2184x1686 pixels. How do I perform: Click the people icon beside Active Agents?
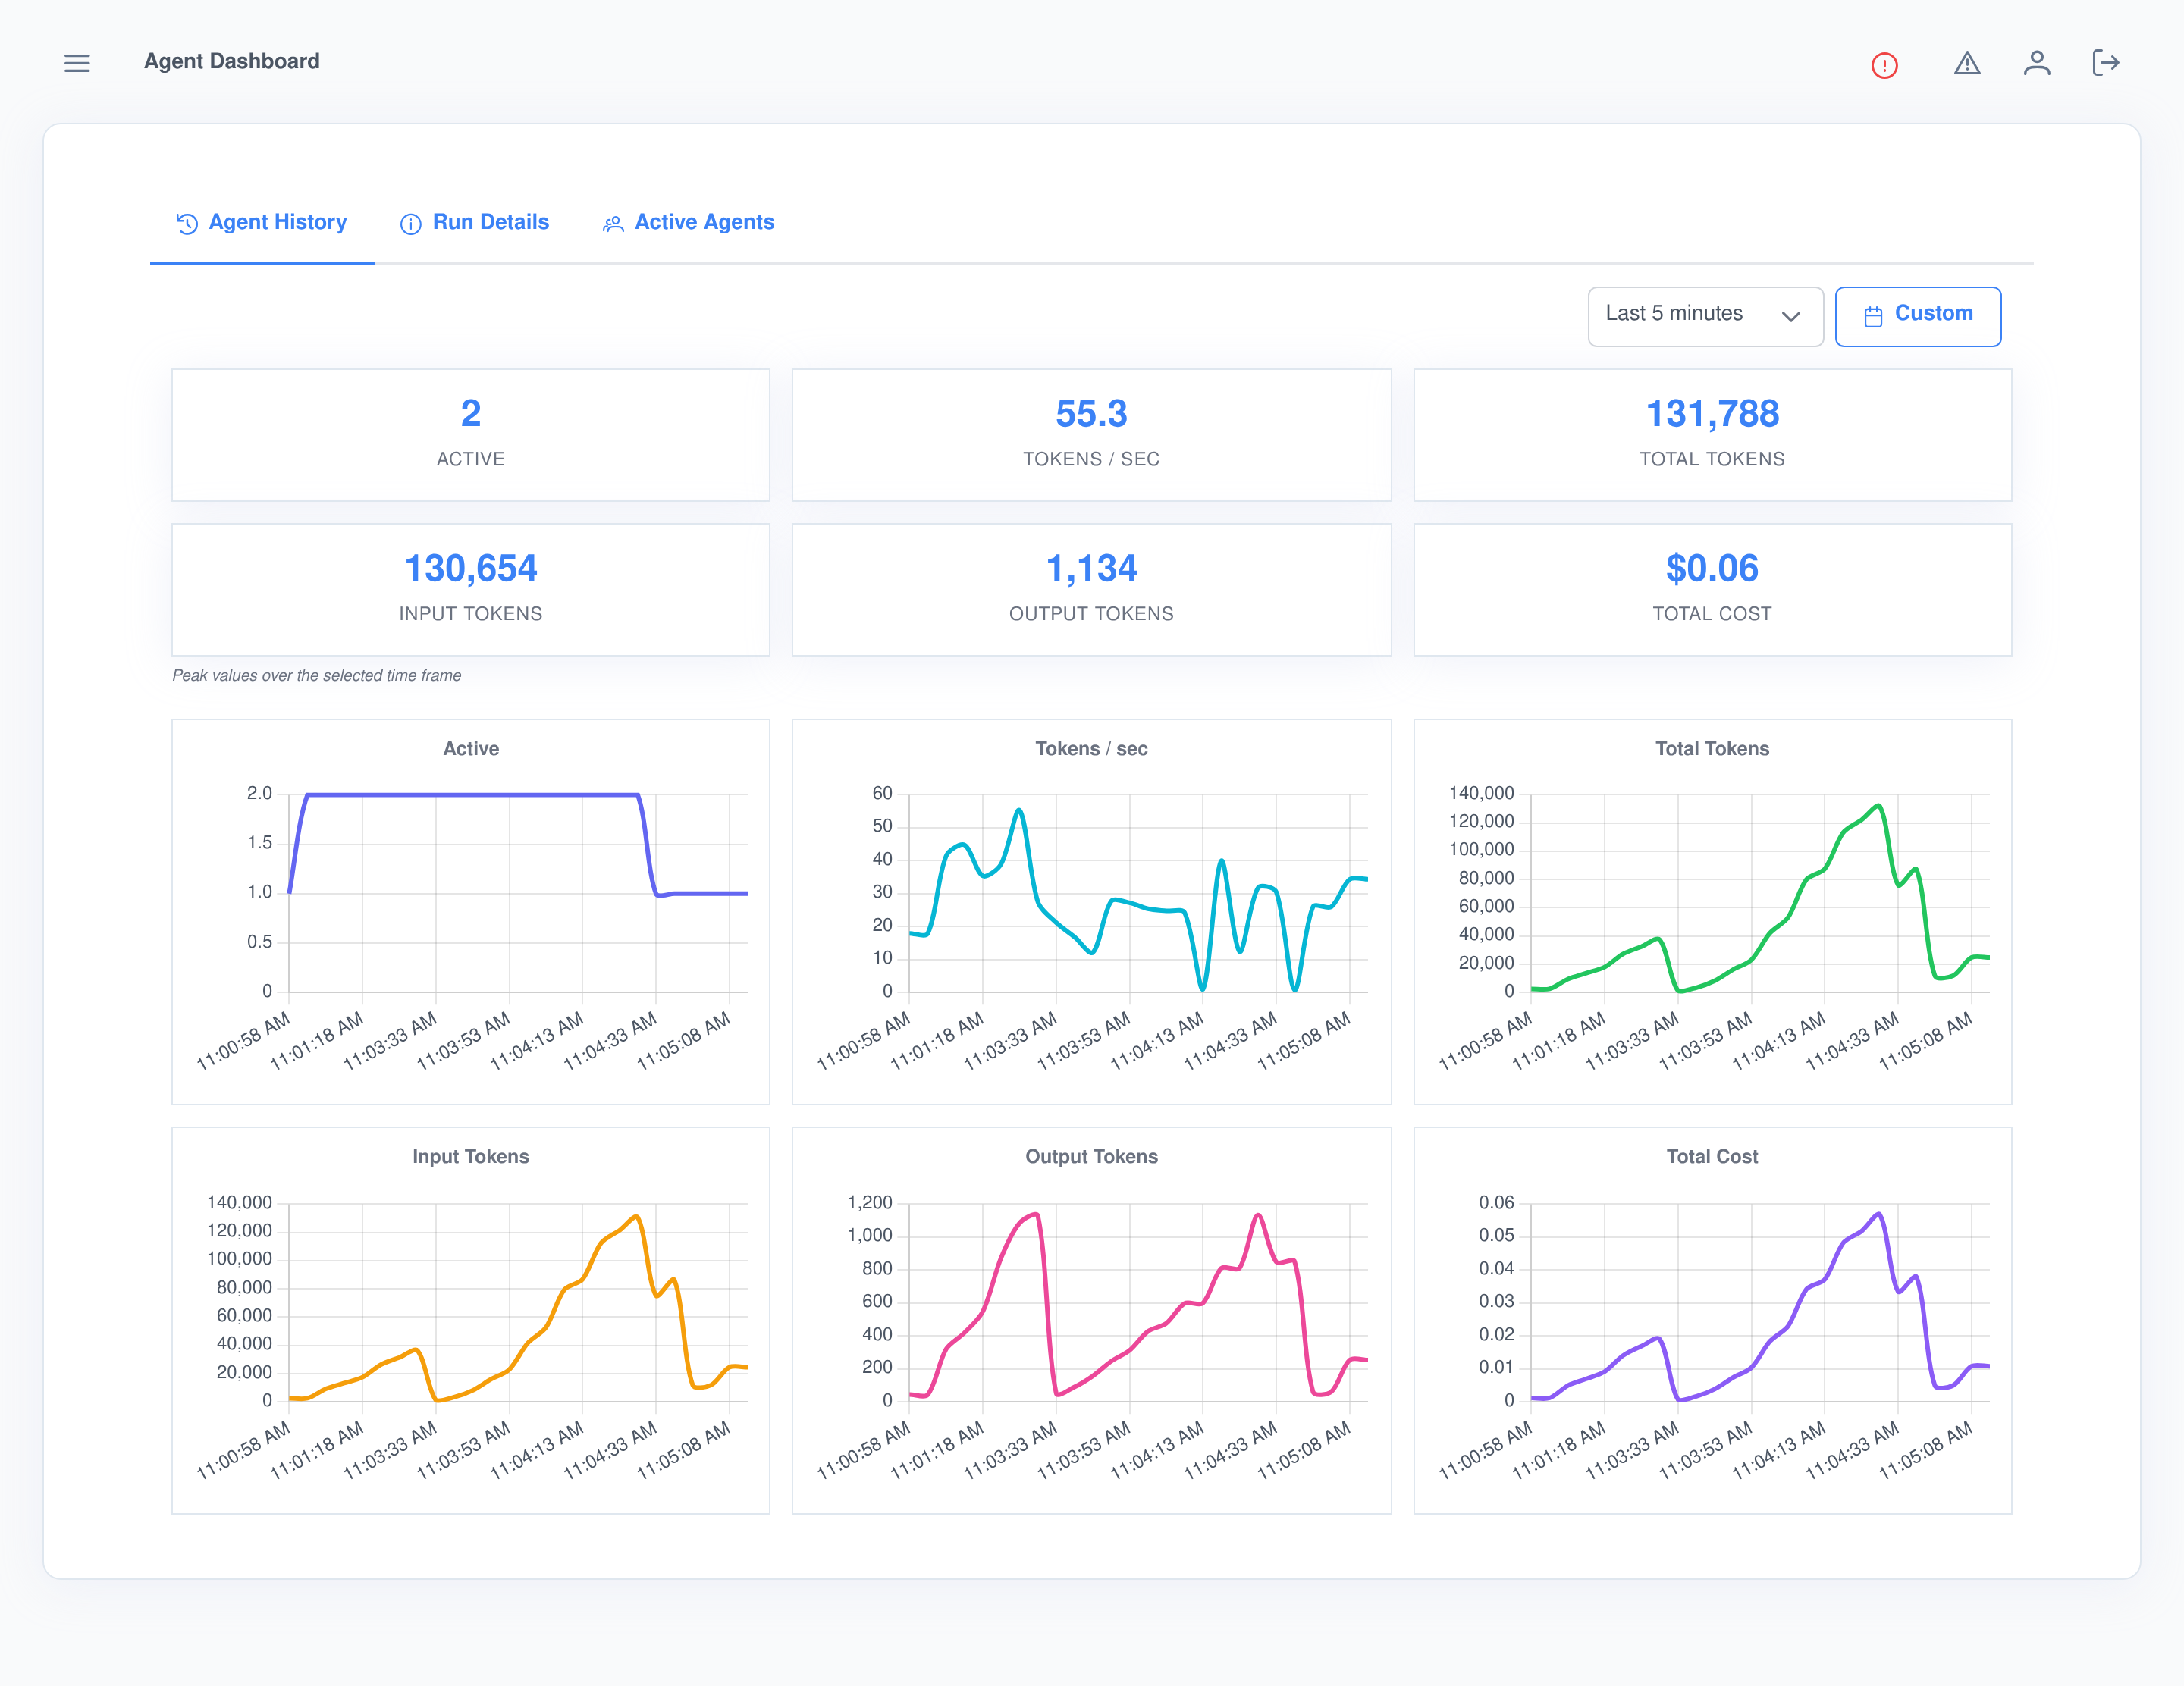(x=613, y=223)
